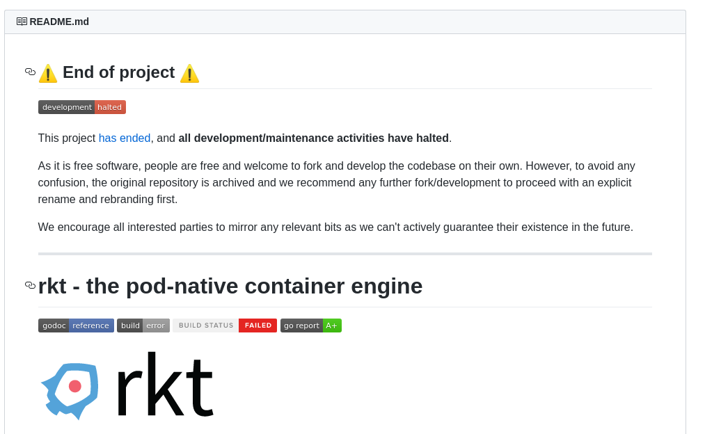Click the Build Status Failed badge
Screen dimensions: 705x434
coord(224,325)
